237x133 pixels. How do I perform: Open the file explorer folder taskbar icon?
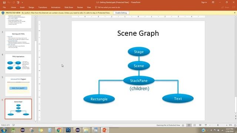coord(86,130)
